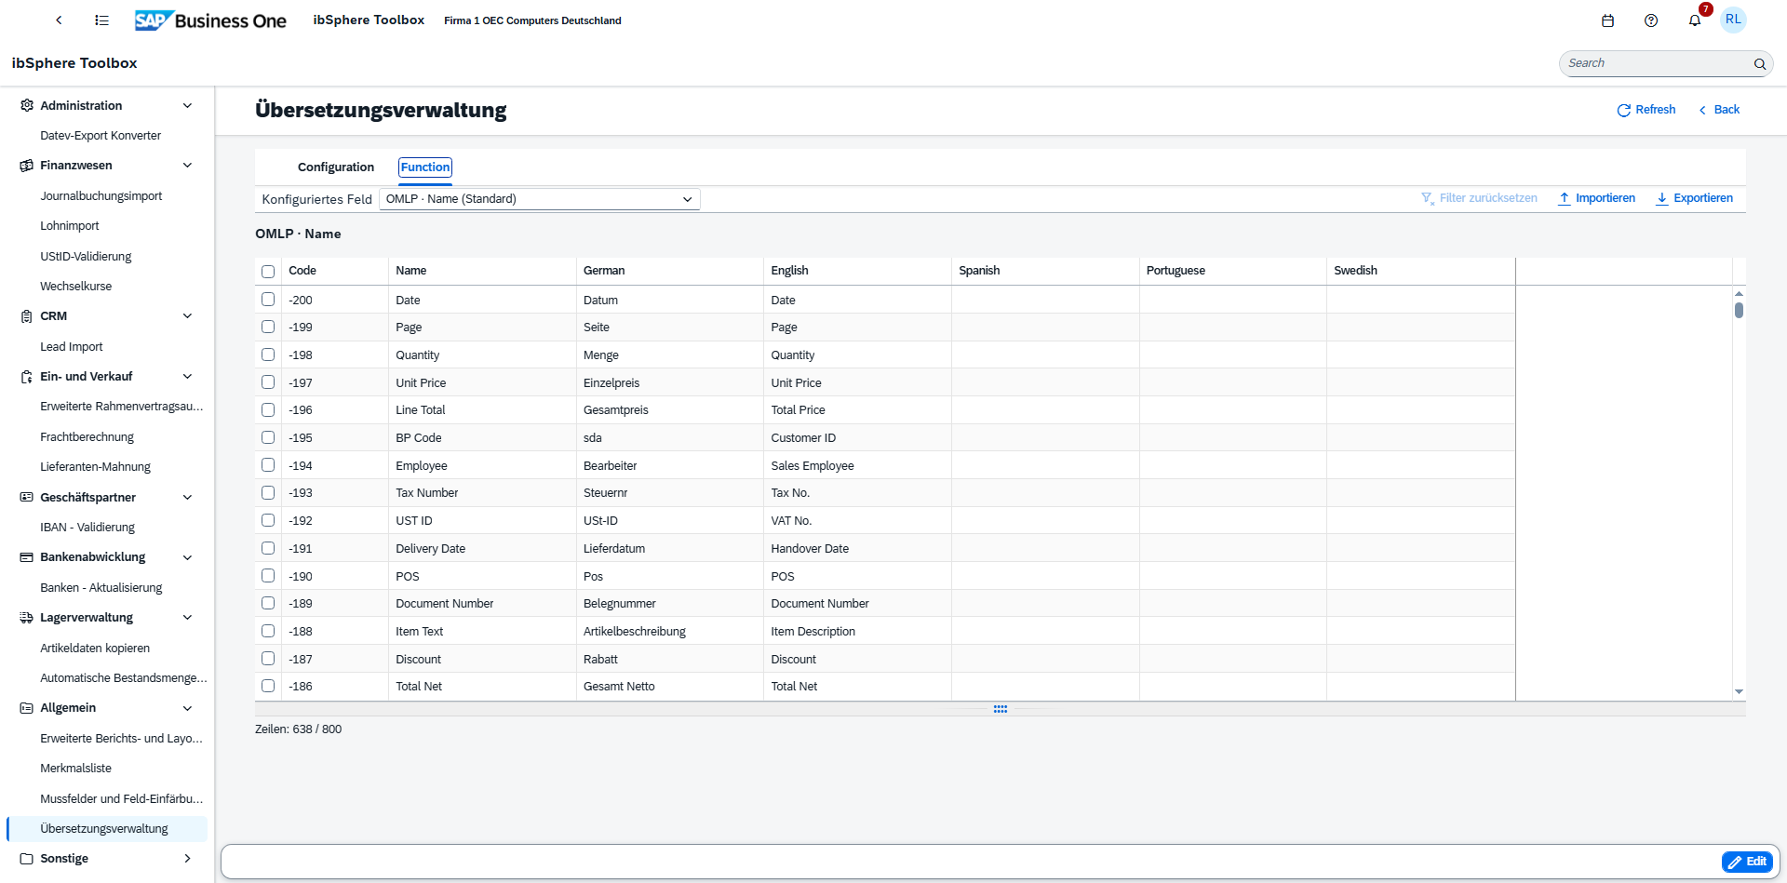Click the CRM clipboard icon
Screen dimensions: 1787x883
[26, 316]
